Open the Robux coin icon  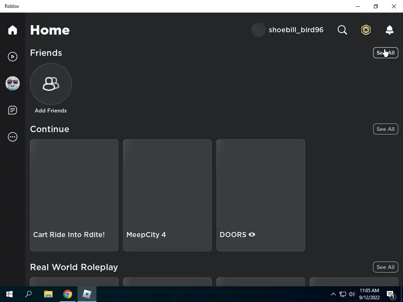[366, 30]
